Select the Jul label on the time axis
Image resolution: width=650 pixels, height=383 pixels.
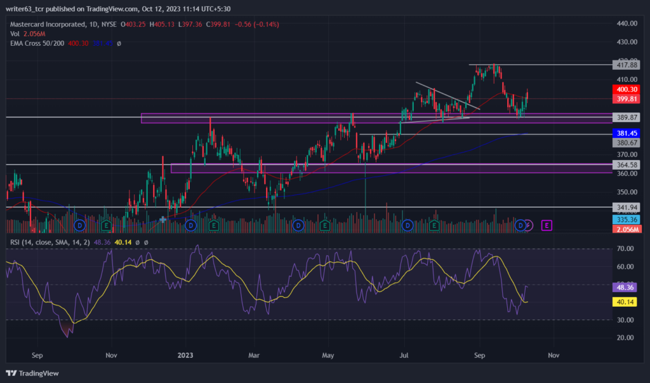pos(404,355)
